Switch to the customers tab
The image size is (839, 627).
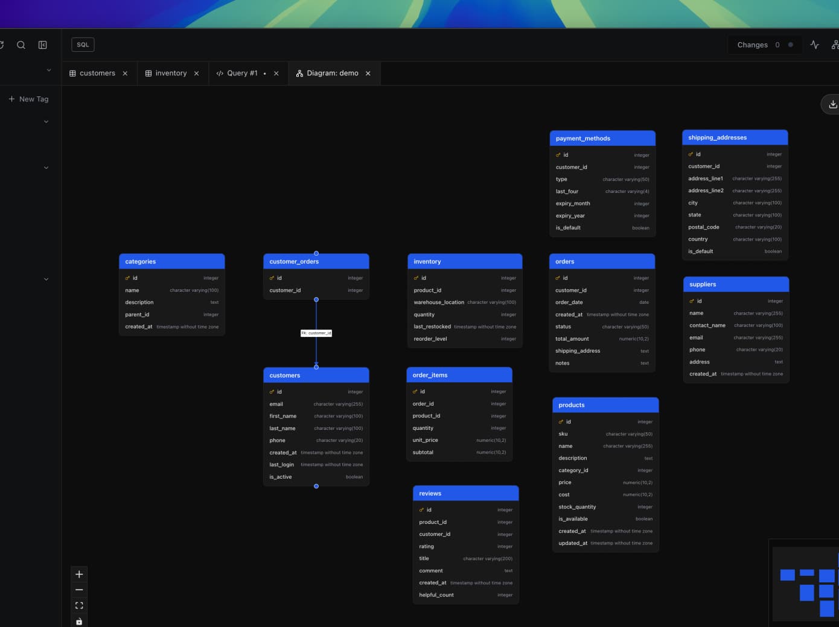point(97,73)
